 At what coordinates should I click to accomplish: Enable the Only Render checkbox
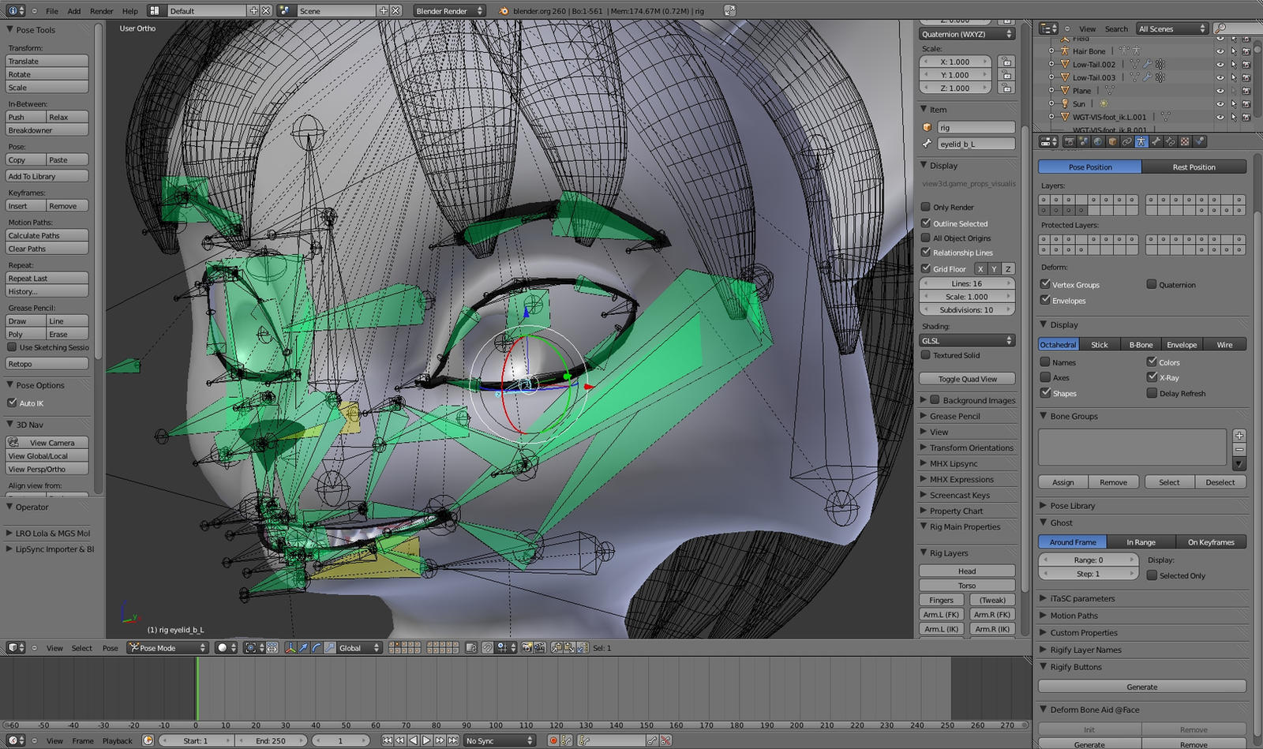tap(926, 207)
